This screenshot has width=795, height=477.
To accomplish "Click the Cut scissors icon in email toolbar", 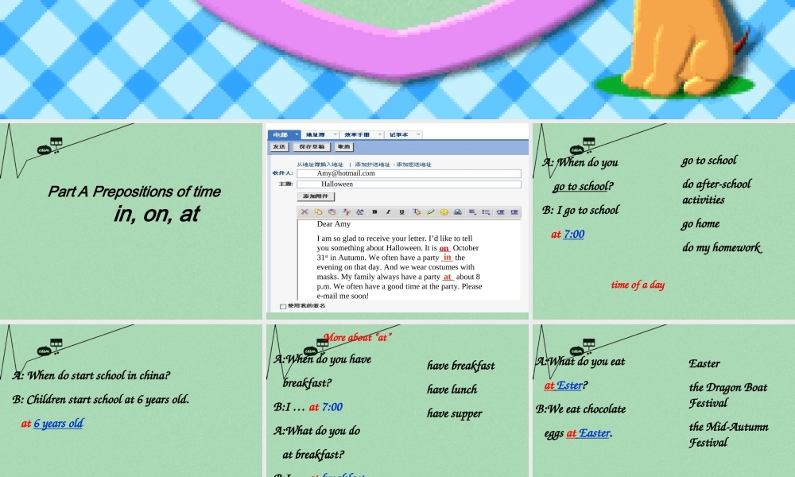I will tap(305, 212).
